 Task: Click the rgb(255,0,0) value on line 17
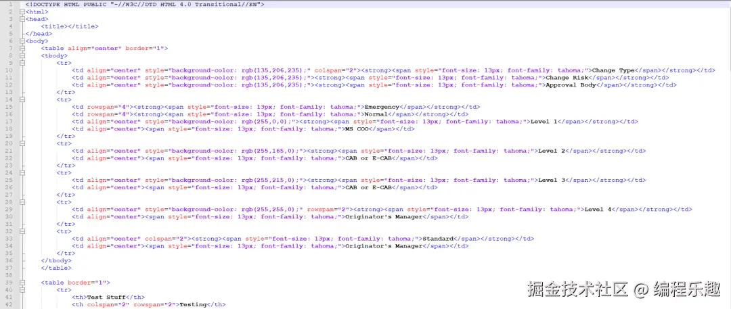point(265,122)
